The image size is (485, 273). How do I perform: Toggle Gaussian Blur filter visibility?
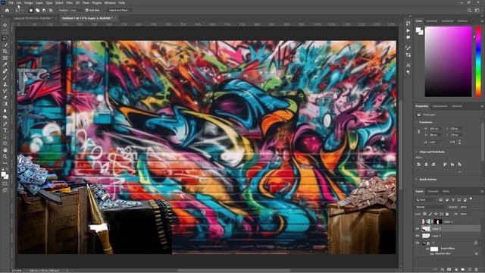pos(432,254)
